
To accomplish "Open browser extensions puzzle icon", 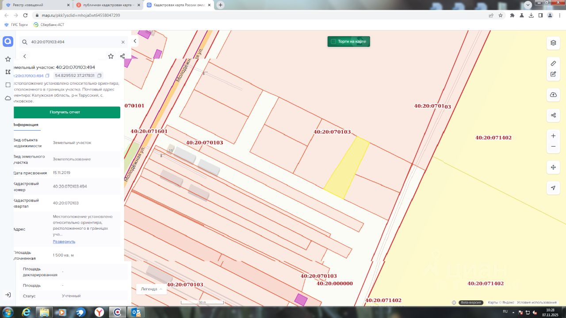I will coord(512,15).
